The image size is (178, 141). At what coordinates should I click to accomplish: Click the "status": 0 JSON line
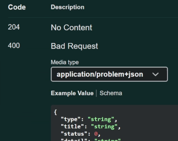pos(81,134)
